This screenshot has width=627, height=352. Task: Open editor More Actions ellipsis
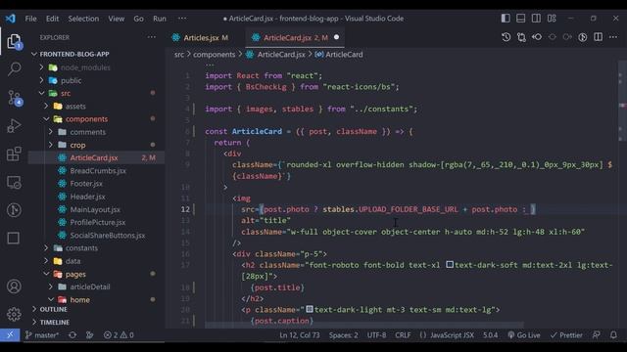click(x=613, y=37)
